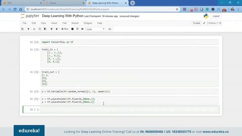Open the View menu
The width and height of the screenshot is (242, 136).
click(x=43, y=23)
